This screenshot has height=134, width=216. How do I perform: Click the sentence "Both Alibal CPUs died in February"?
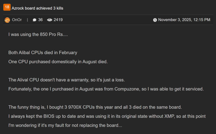43,53
